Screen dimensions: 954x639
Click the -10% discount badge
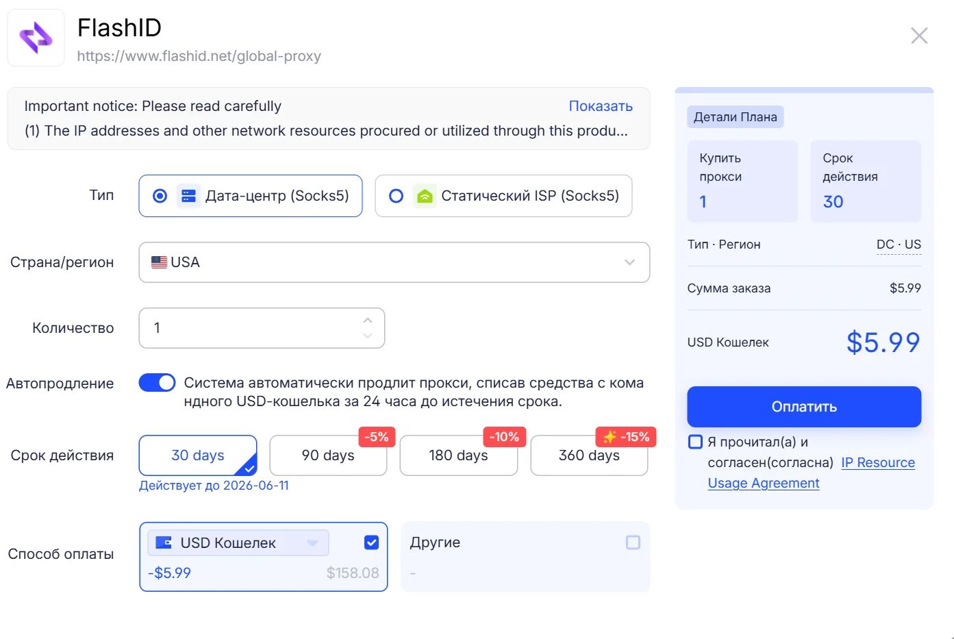coord(504,437)
